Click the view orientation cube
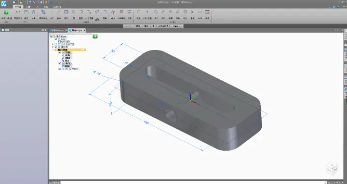The height and width of the screenshot is (184, 347). click(x=332, y=169)
